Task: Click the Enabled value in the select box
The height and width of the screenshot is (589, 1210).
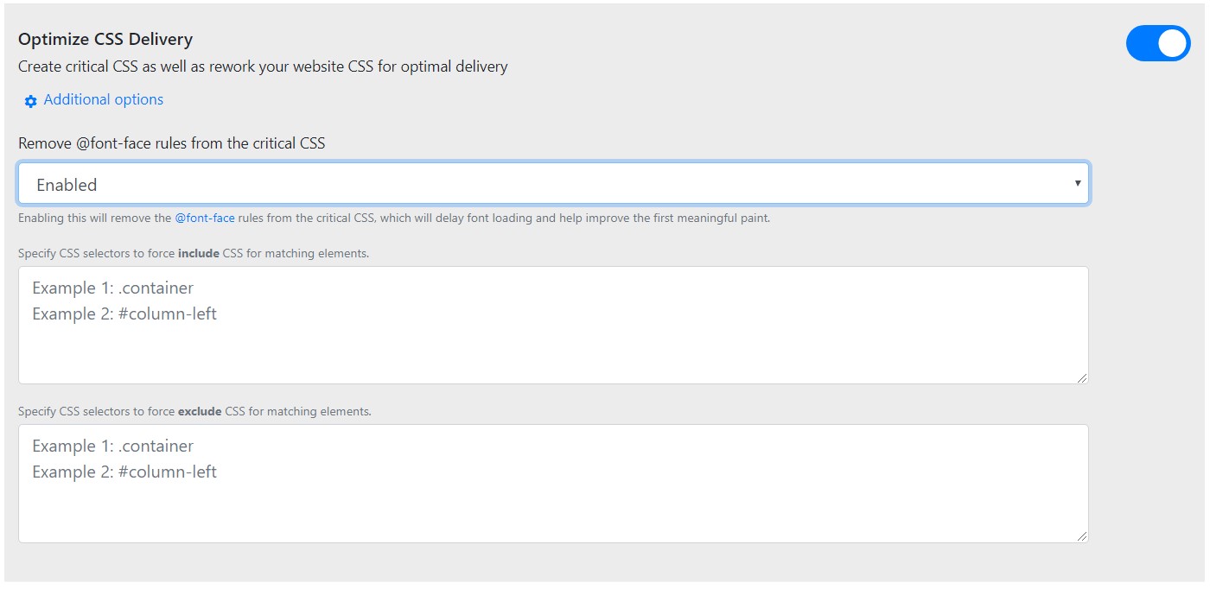Action: click(67, 185)
